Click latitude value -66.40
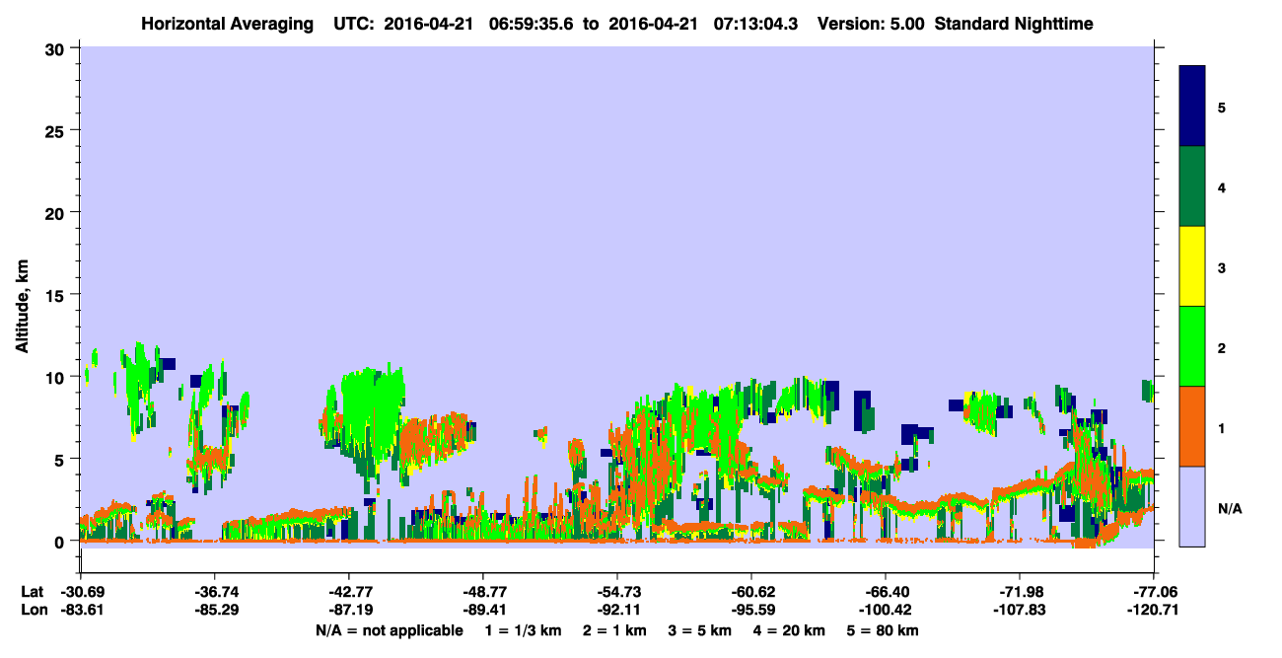 coord(886,591)
